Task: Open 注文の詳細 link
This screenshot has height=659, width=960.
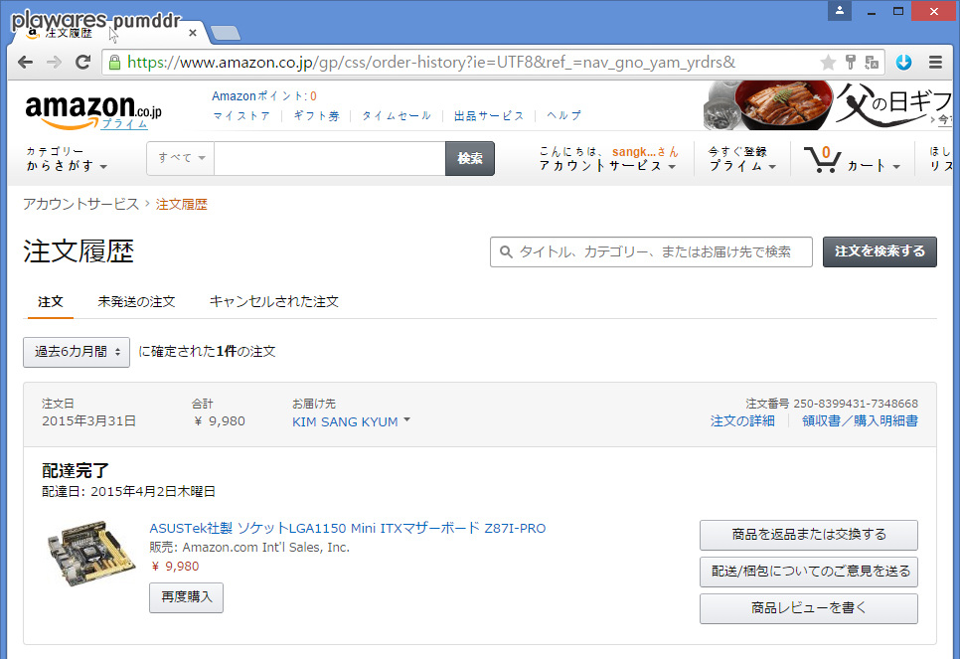Action: 742,421
